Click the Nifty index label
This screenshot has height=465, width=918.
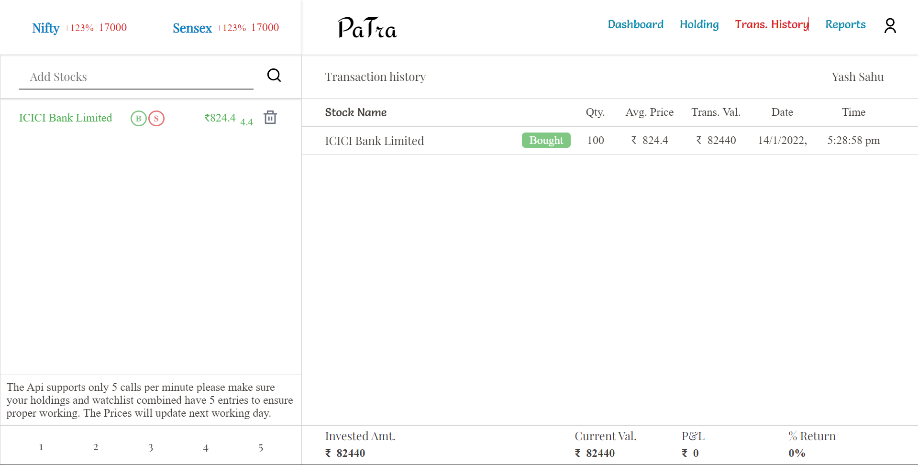(46, 28)
